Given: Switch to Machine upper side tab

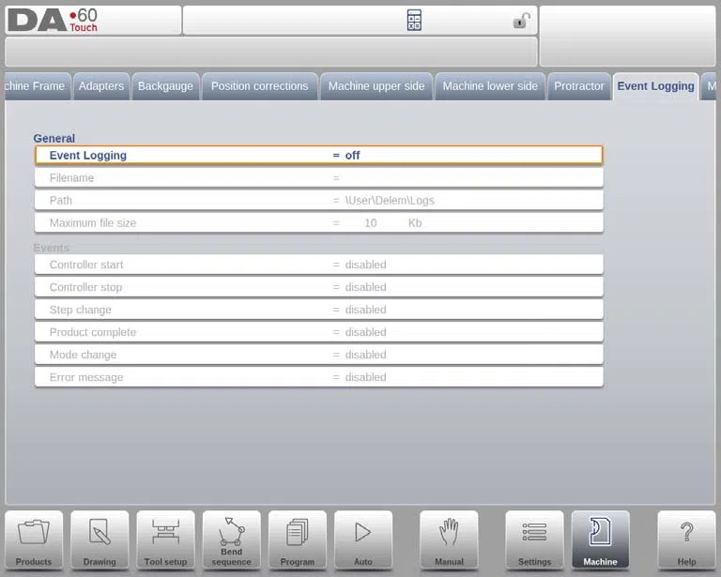Looking at the screenshot, I should point(376,86).
